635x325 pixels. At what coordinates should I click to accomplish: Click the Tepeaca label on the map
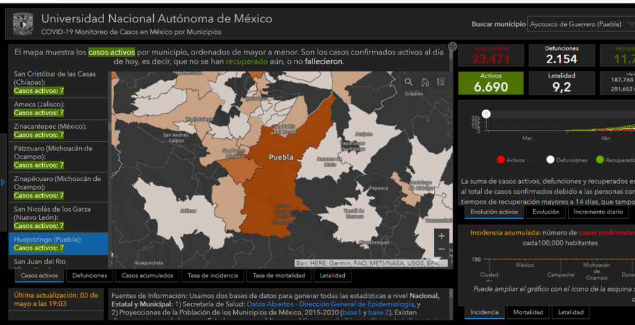pyautogui.click(x=379, y=188)
